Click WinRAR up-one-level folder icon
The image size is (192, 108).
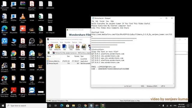tap(49, 53)
